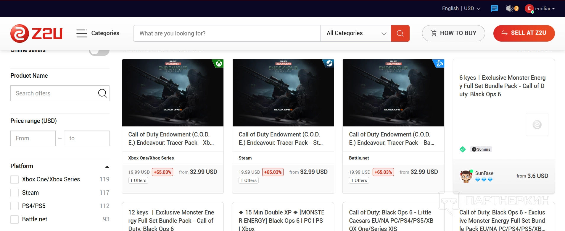The image size is (565, 231).
Task: Open the 6 kyes Monster Energy offer
Action: (x=503, y=86)
